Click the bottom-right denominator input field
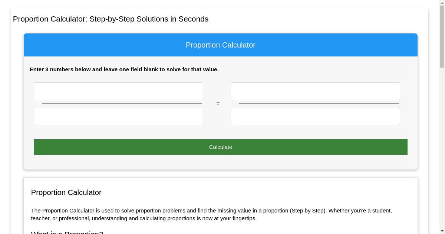445x234 pixels. click(315, 116)
